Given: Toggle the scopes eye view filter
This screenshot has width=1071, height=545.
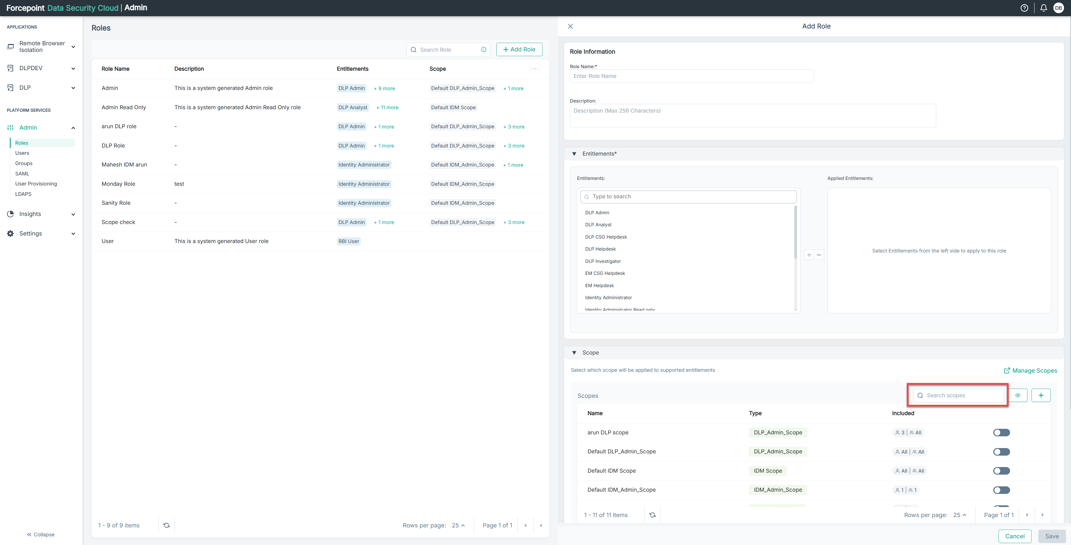Looking at the screenshot, I should (1017, 395).
